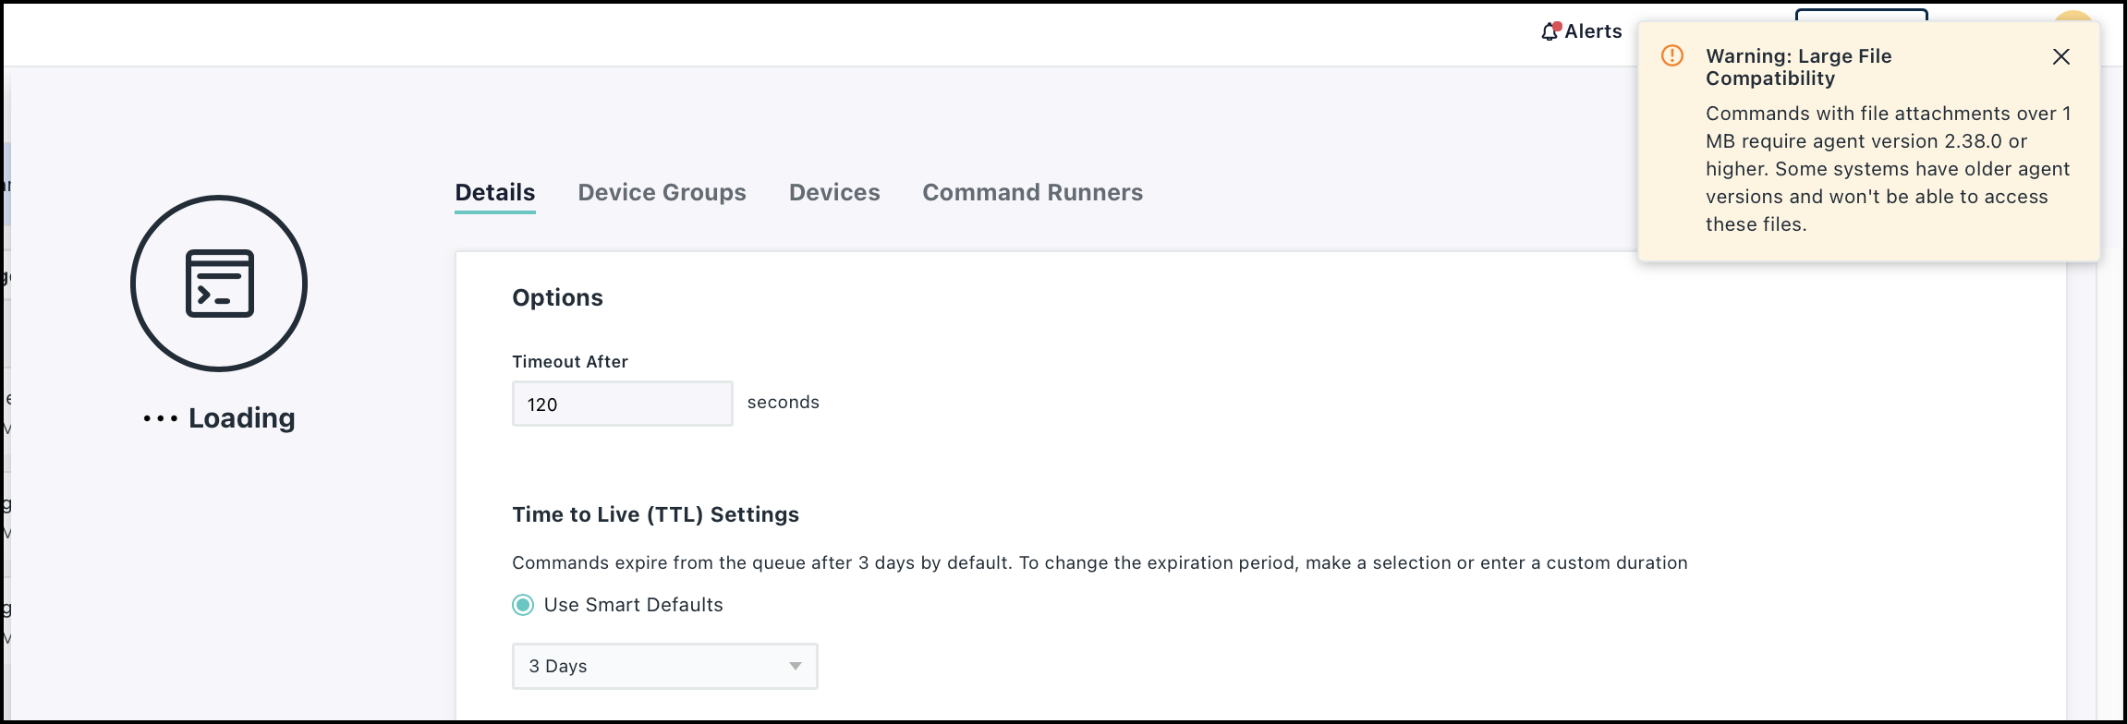Viewport: 2127px width, 724px height.
Task: Click the TTL dropdown arrow
Action: [795, 667]
